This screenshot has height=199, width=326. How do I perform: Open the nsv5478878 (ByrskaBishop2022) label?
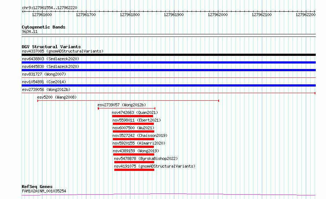pyautogui.click(x=146, y=158)
